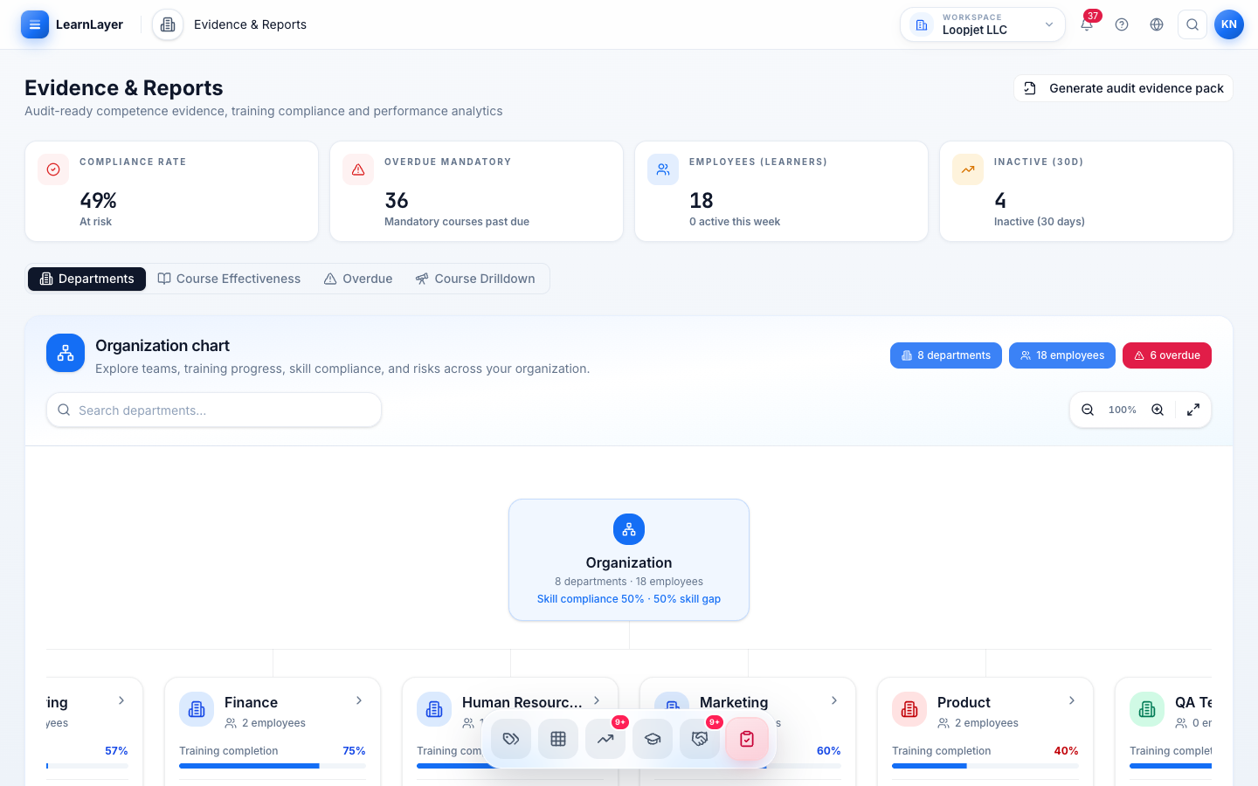Click the Search departments input field

pyautogui.click(x=214, y=410)
